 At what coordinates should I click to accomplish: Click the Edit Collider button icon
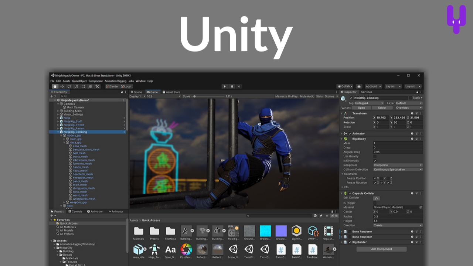tap(377, 198)
